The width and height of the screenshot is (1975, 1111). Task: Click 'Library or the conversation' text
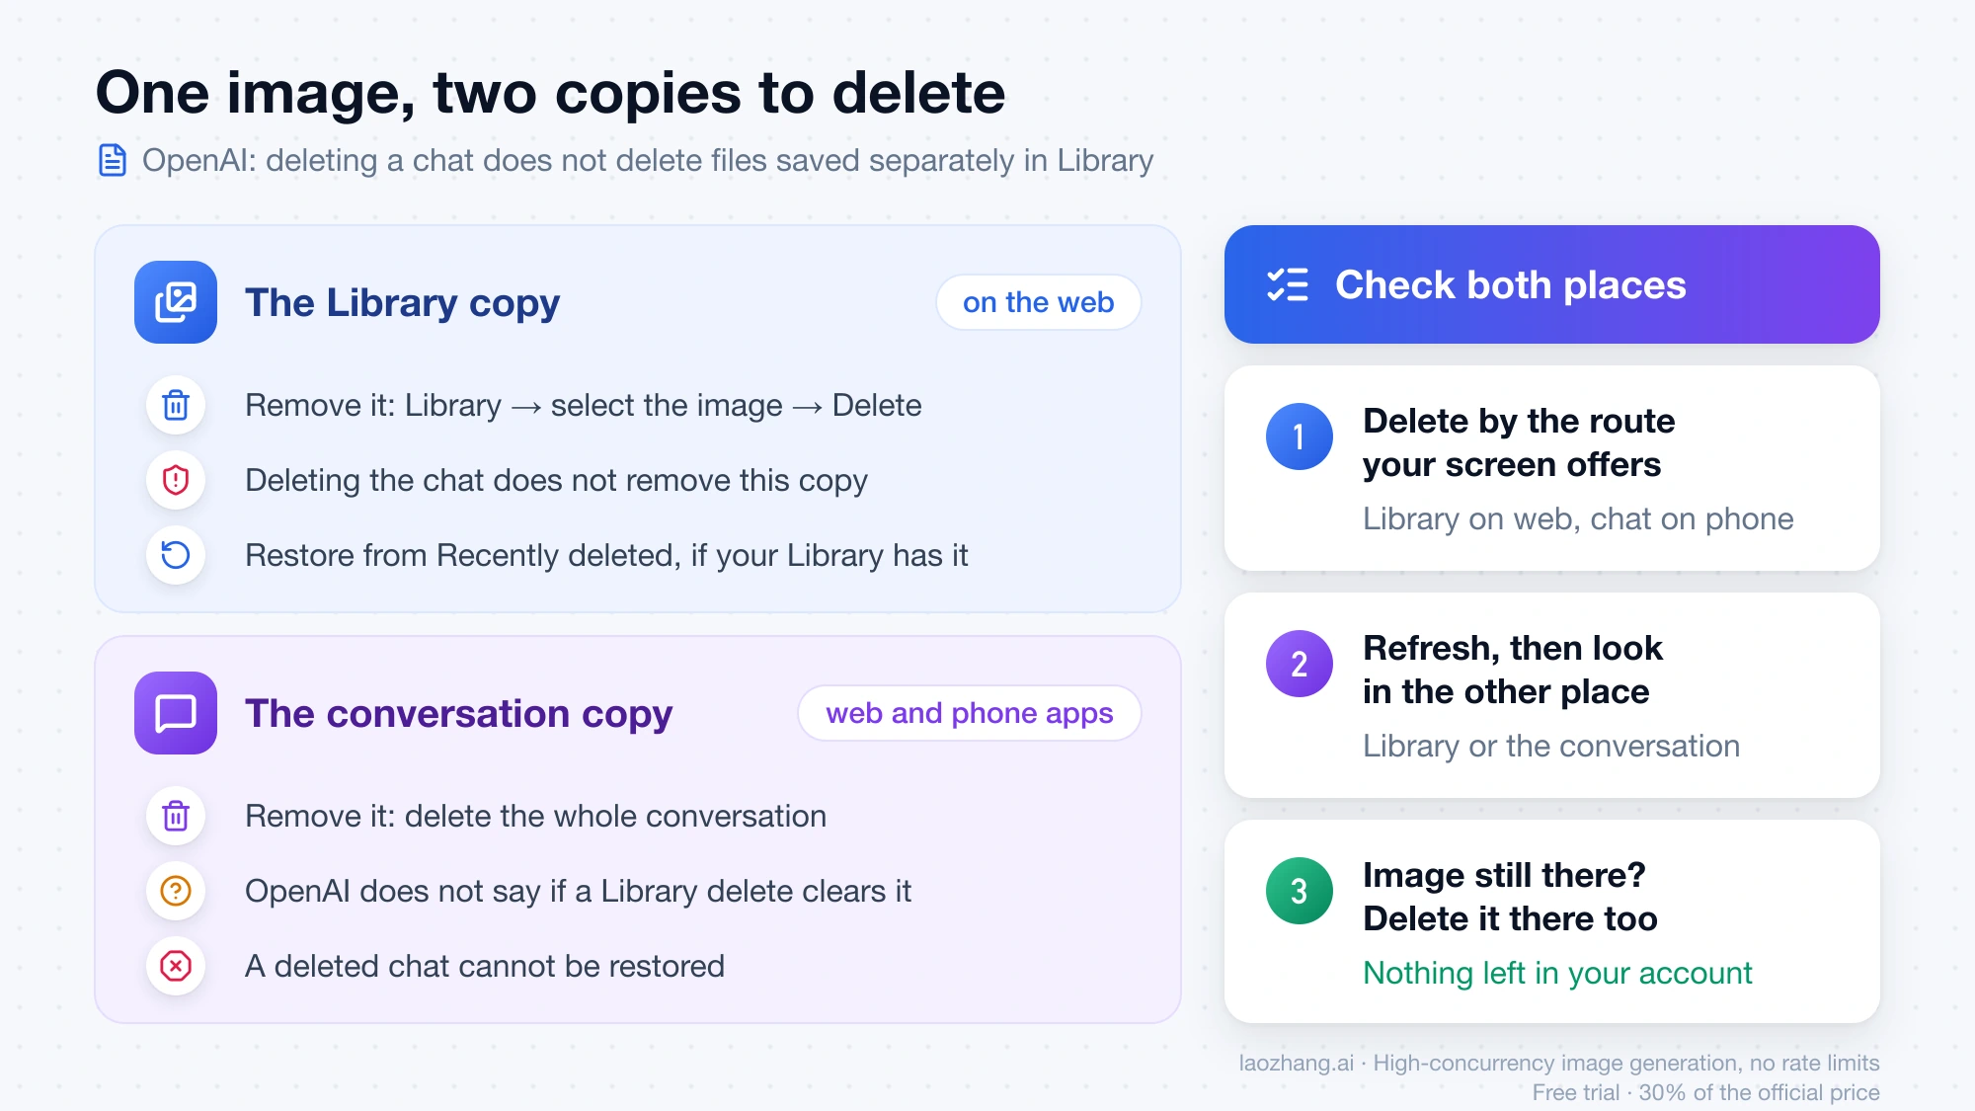1551,746
